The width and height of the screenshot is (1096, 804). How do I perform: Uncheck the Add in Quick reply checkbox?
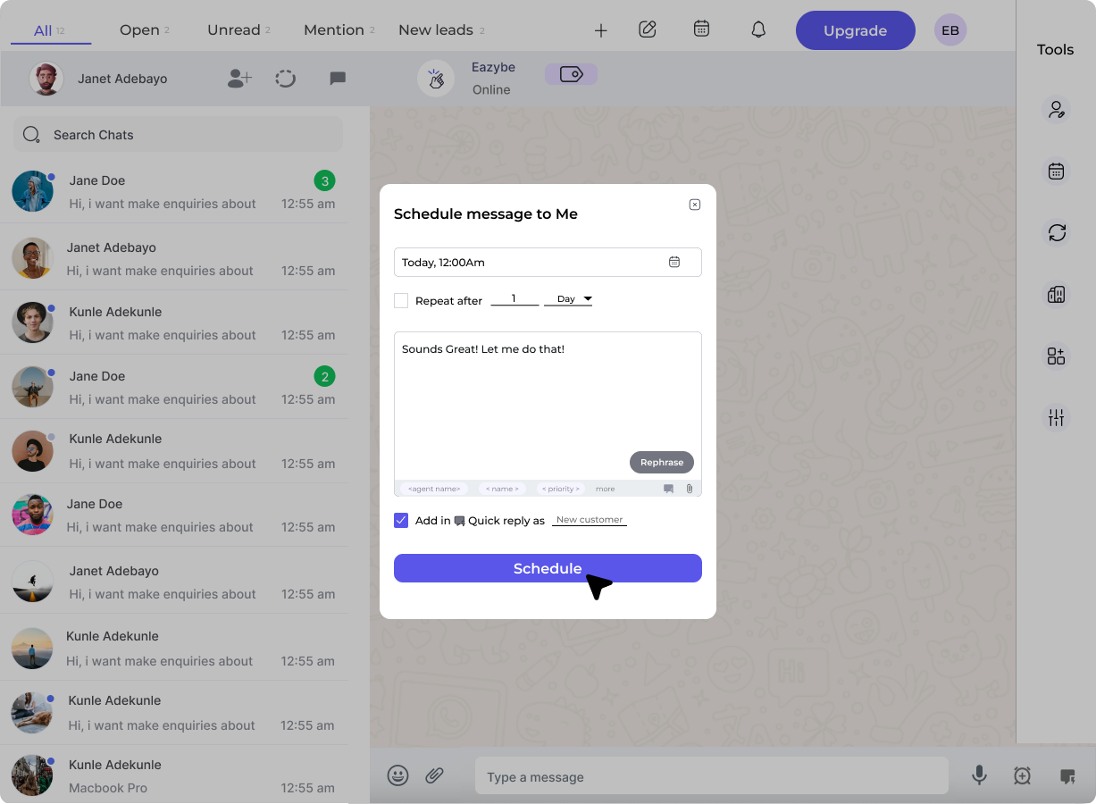(401, 519)
